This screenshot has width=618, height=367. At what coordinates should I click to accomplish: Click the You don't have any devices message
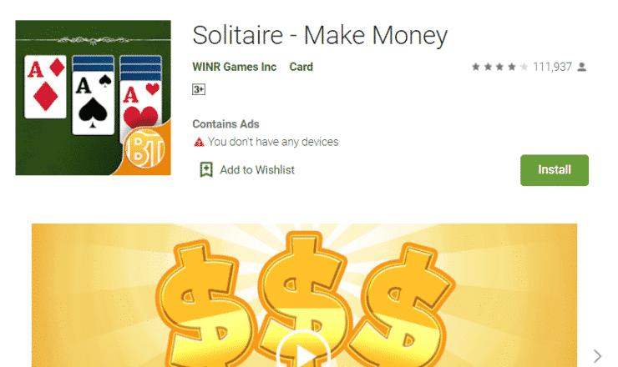(273, 142)
